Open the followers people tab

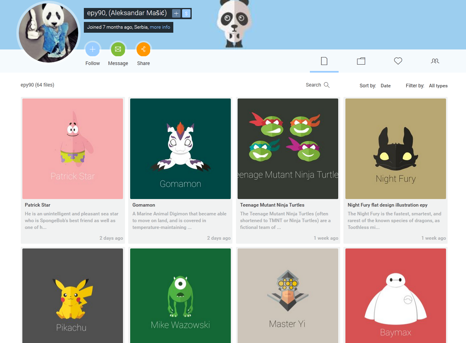tap(435, 61)
